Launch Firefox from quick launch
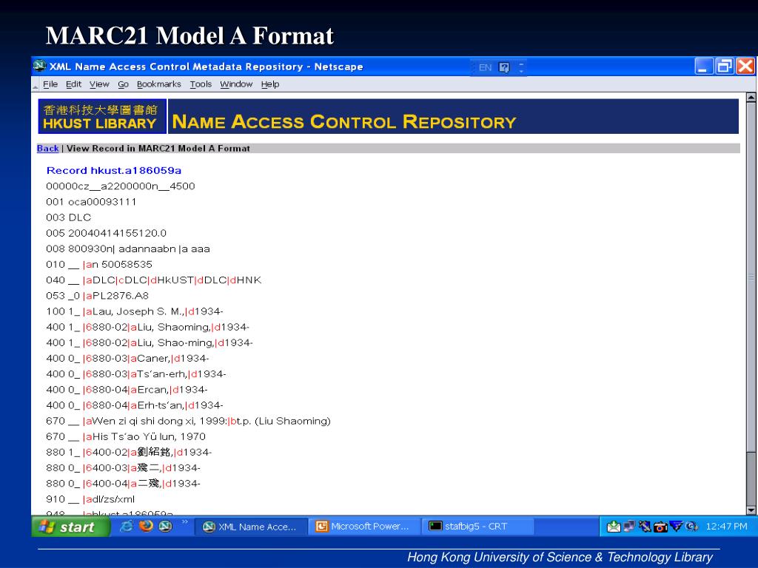 pyautogui.click(x=146, y=526)
